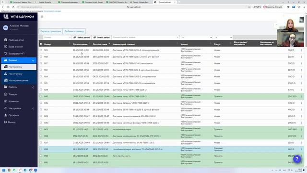Viewport: 307px width, 173px height.
Task: Click the top webcam video thumbnail
Action: [x=290, y=24]
